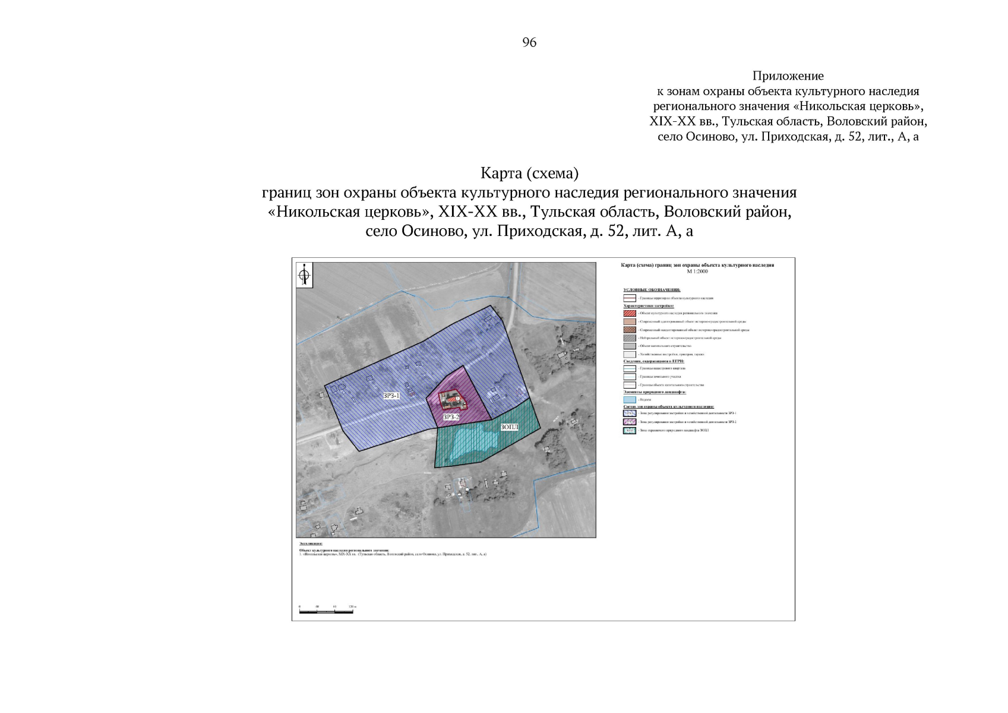
Task: Click the 'Карта (схема)' main heading
Action: pos(529,173)
